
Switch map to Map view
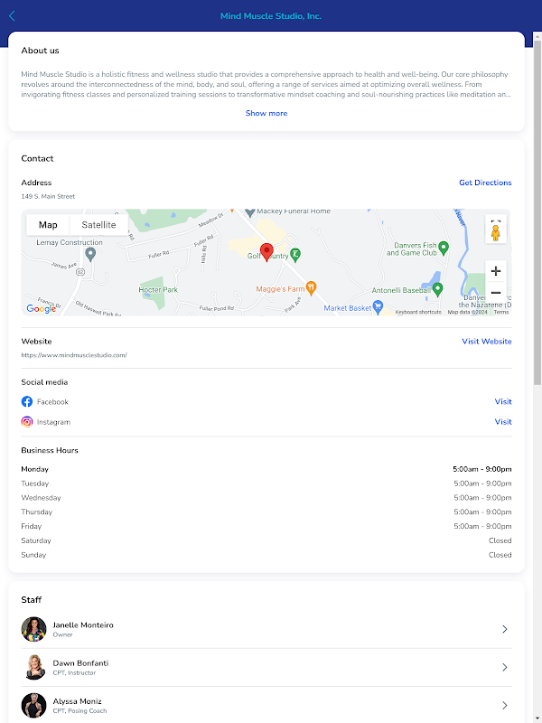pyautogui.click(x=48, y=225)
